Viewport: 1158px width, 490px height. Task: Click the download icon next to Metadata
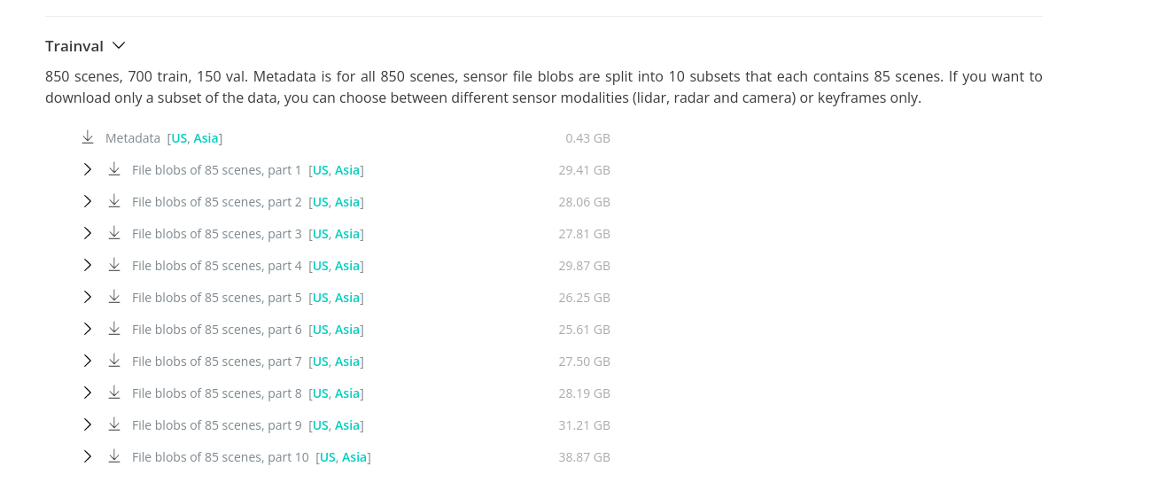(x=88, y=137)
